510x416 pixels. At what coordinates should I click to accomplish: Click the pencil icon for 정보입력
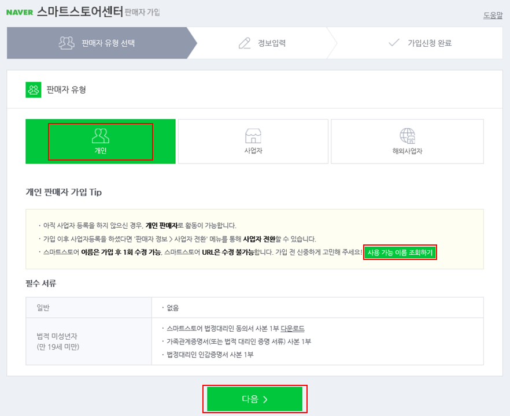(x=245, y=43)
